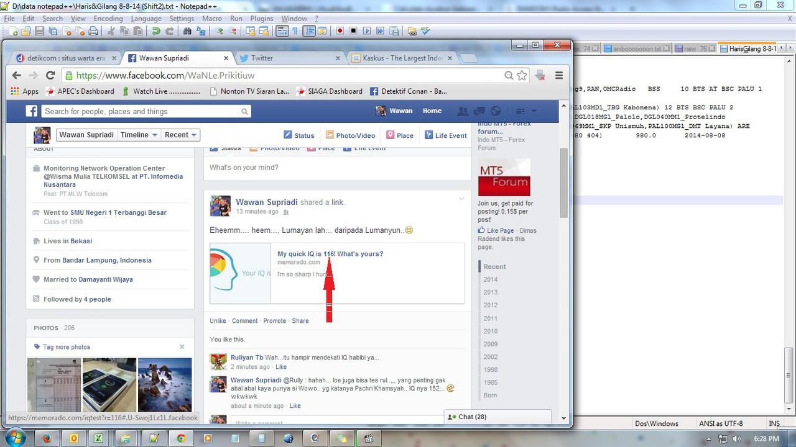
Task: Toggle Indent guide icon in Notepad++ toolbar
Action: coord(309,30)
